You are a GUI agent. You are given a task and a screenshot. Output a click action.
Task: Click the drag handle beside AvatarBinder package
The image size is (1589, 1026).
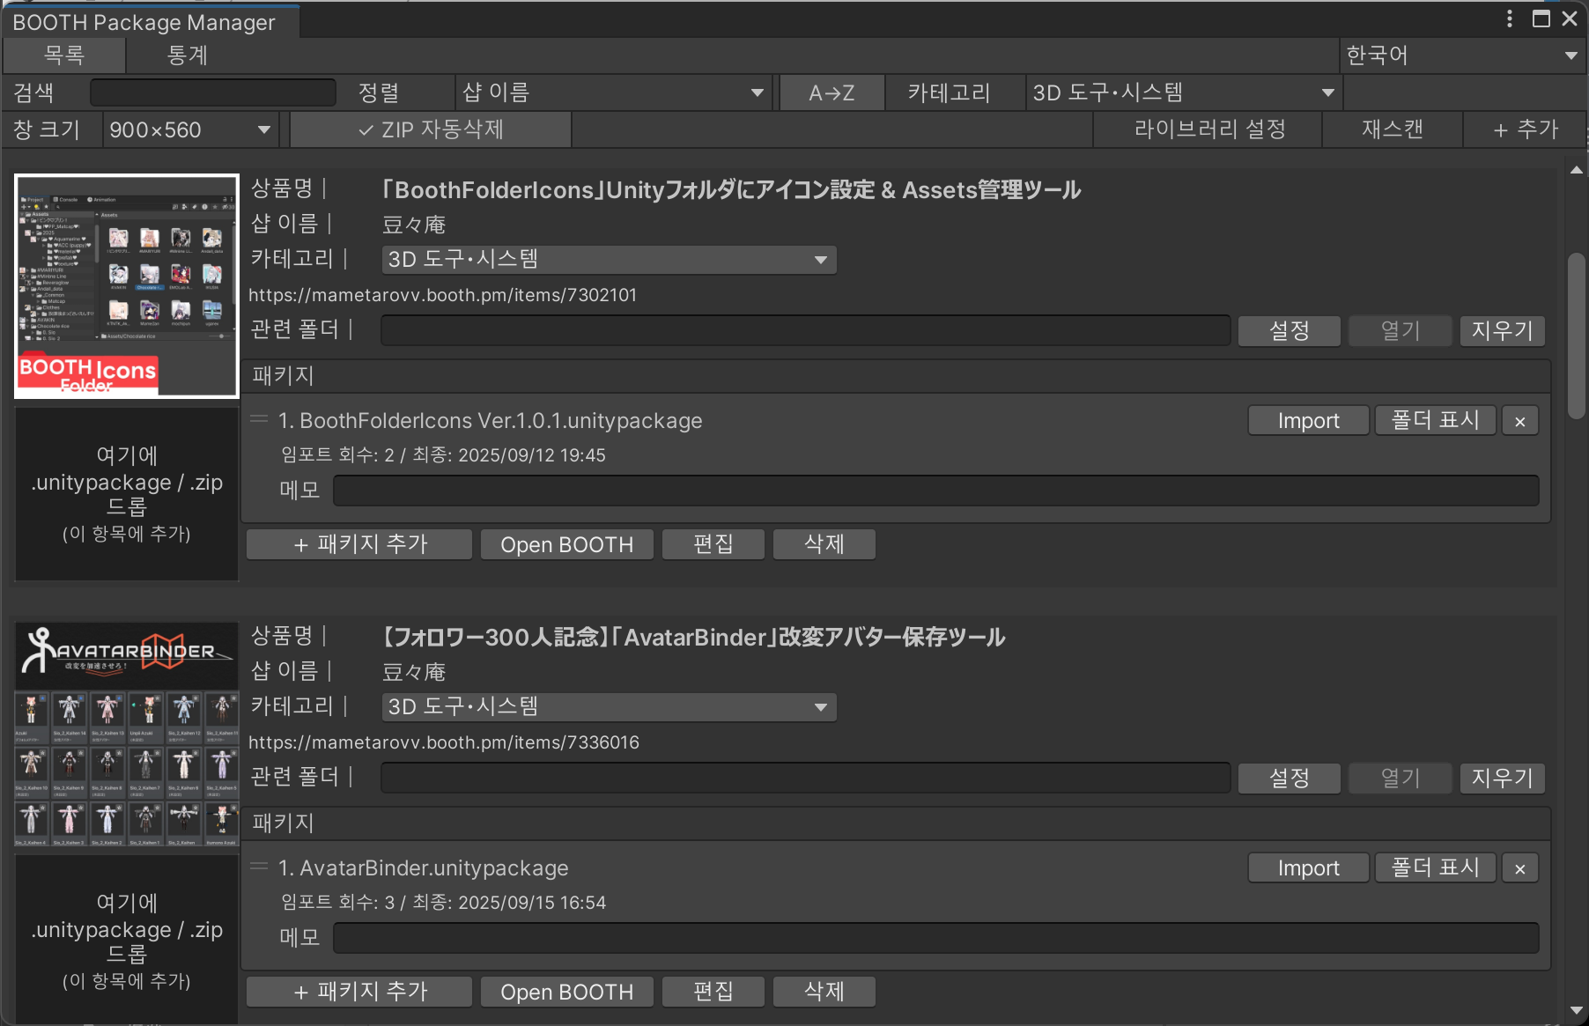(x=259, y=866)
